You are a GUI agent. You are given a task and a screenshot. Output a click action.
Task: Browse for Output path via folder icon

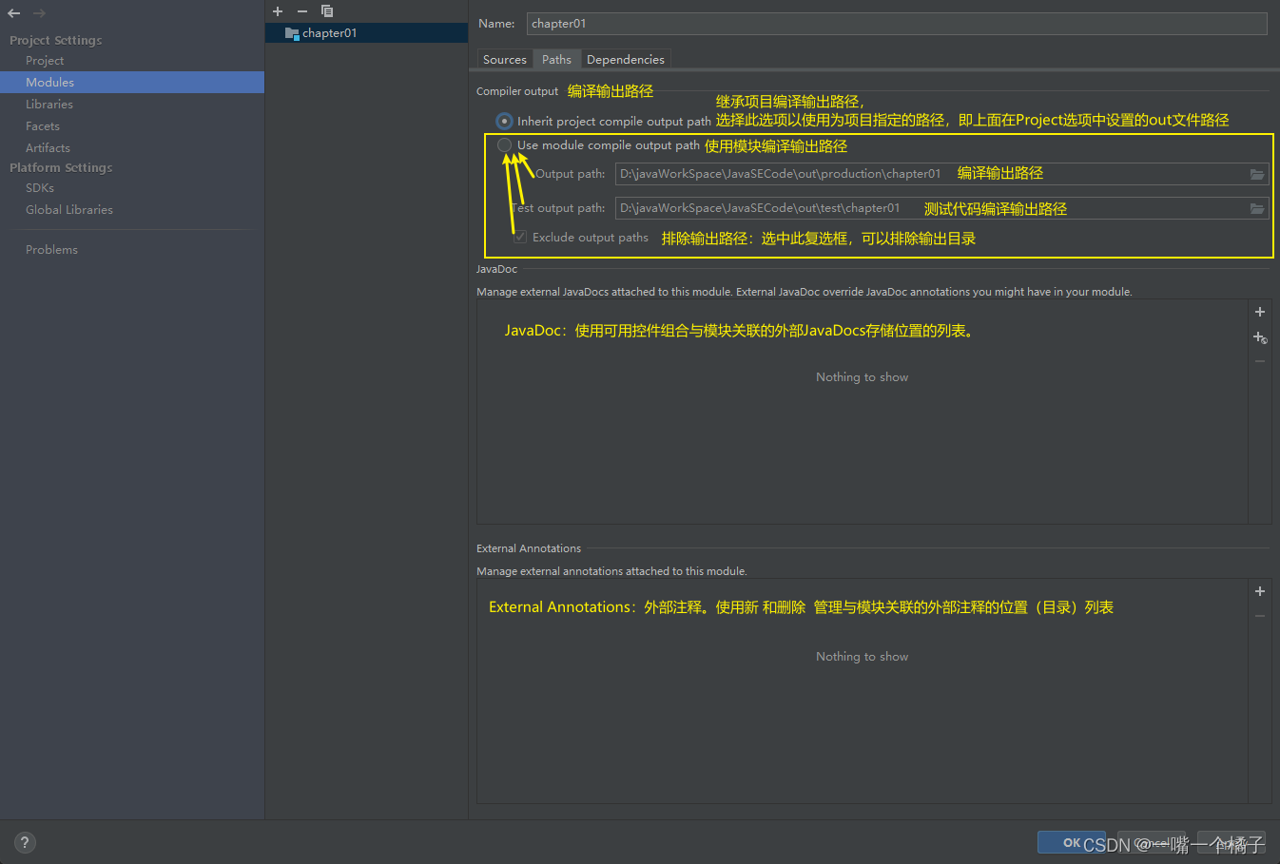pyautogui.click(x=1257, y=174)
